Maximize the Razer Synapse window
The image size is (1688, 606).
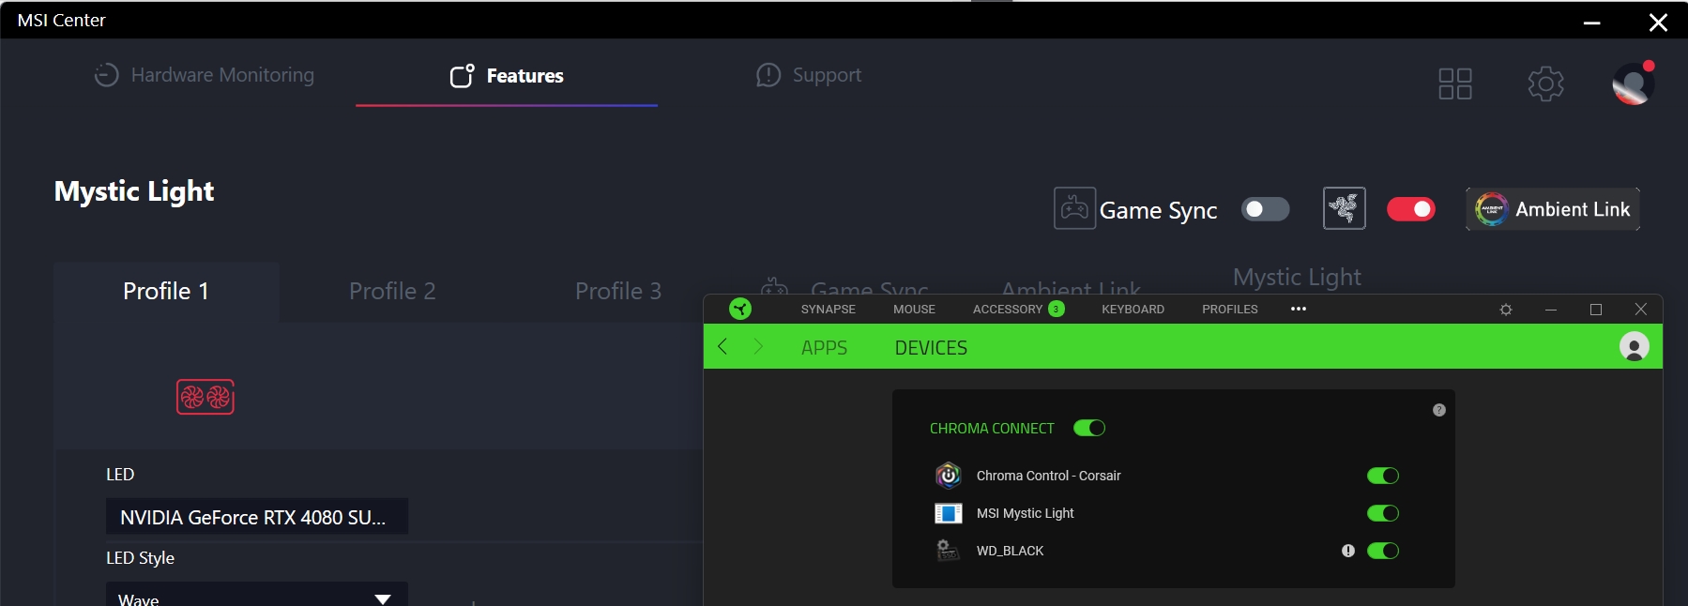coord(1596,310)
